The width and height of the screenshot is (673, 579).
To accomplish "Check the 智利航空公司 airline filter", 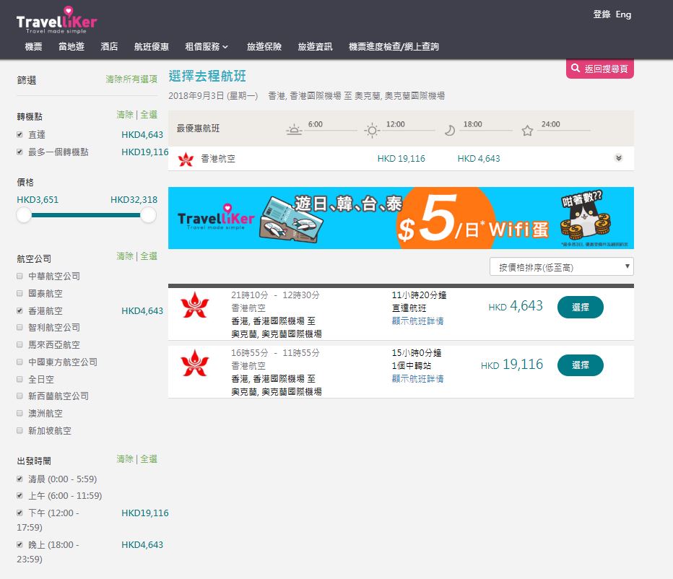I will point(19,327).
